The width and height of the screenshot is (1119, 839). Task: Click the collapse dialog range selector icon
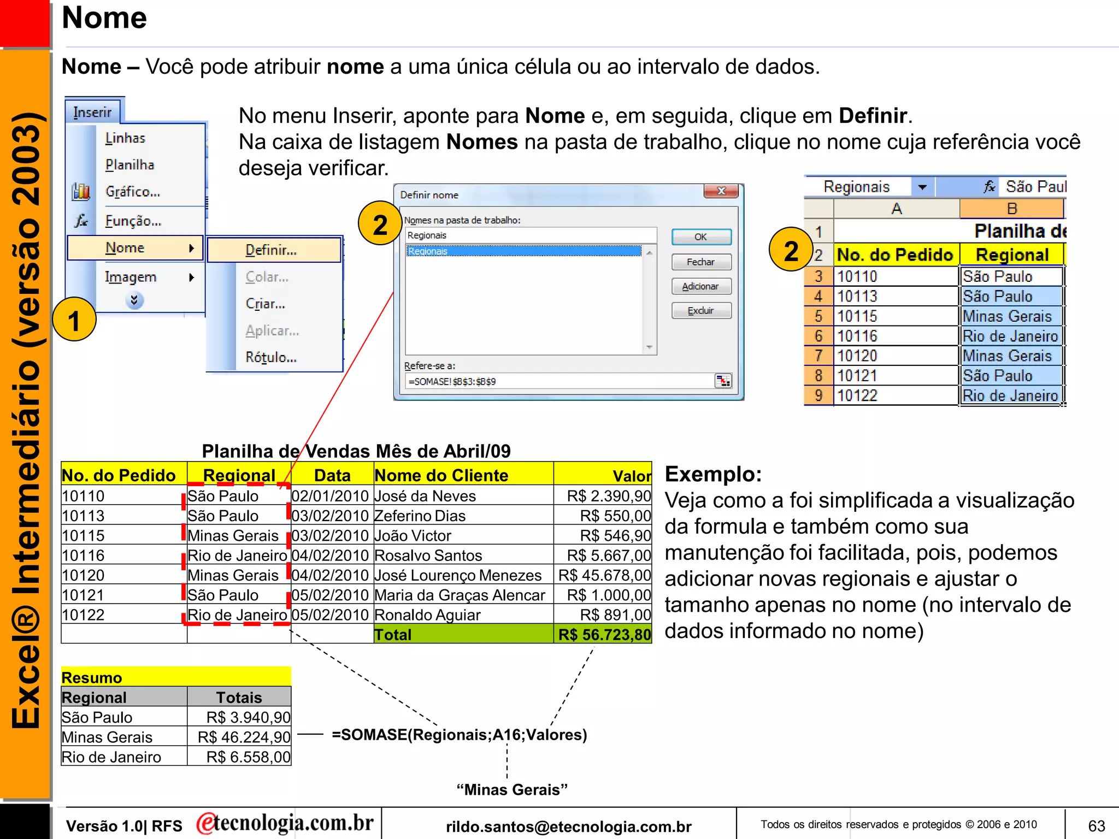(723, 381)
